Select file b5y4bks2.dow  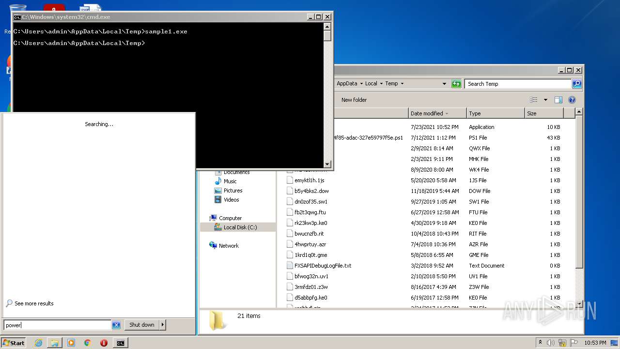(x=311, y=191)
